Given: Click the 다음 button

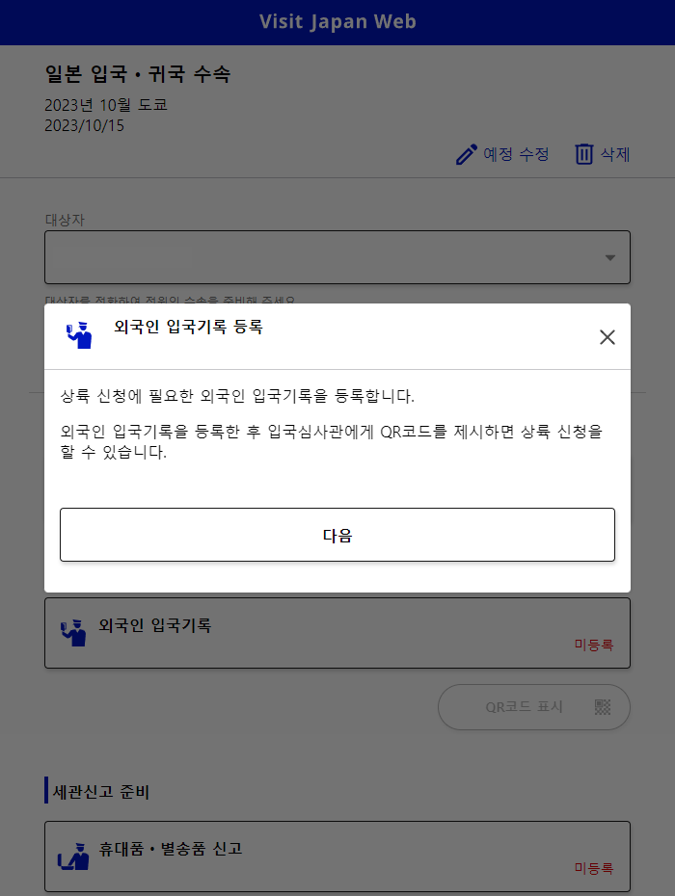Looking at the screenshot, I should pos(337,535).
